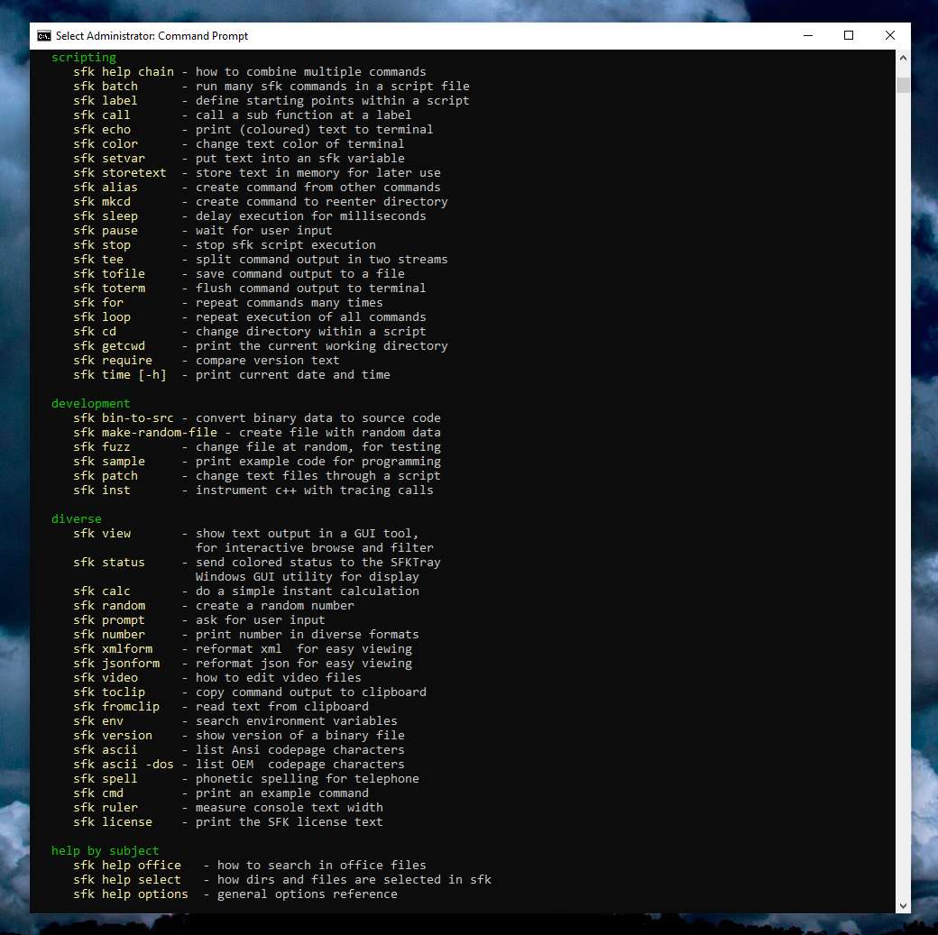Click the 'sfk version' command text
This screenshot has width=938, height=935.
coord(113,735)
